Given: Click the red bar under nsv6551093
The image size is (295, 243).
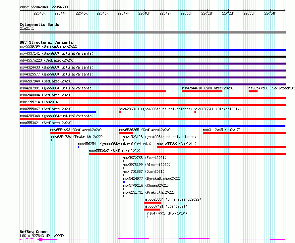Looking at the screenshot, I should pos(65,133).
